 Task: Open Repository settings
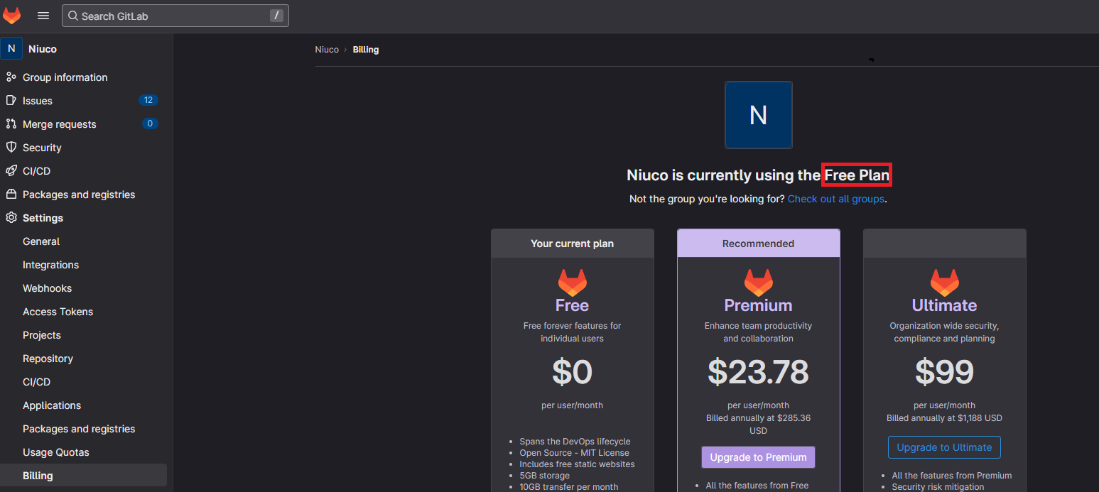point(48,359)
